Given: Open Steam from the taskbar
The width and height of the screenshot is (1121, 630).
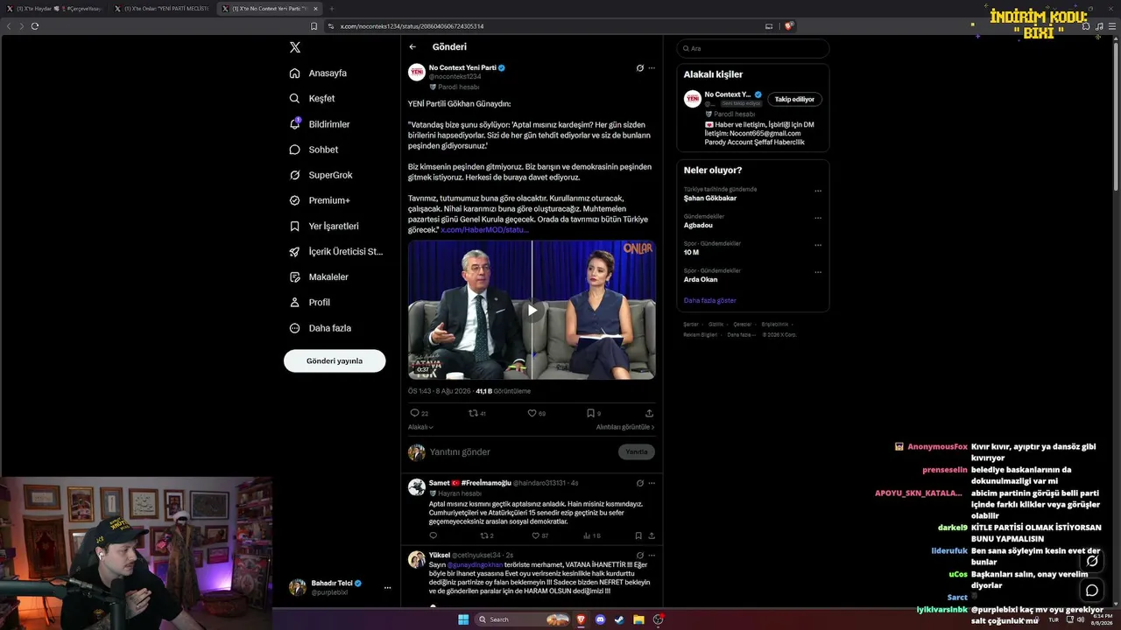Looking at the screenshot, I should (619, 619).
